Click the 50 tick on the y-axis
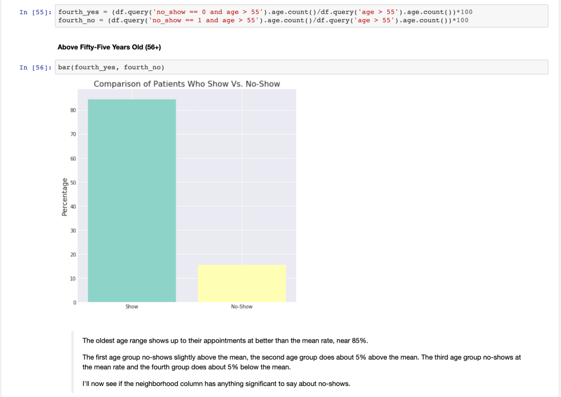The width and height of the screenshot is (561, 397). tap(72, 182)
